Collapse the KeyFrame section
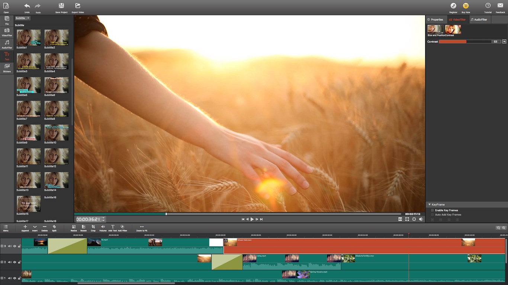This screenshot has height=285, width=508. pos(430,204)
